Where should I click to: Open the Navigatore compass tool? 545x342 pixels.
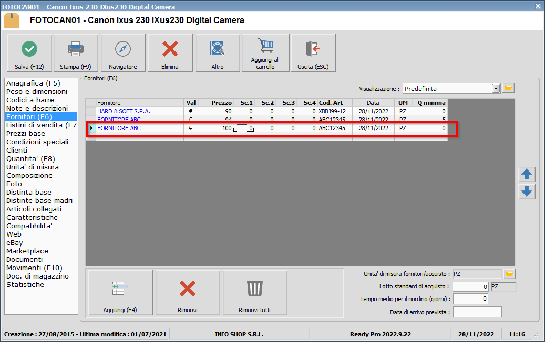point(122,53)
